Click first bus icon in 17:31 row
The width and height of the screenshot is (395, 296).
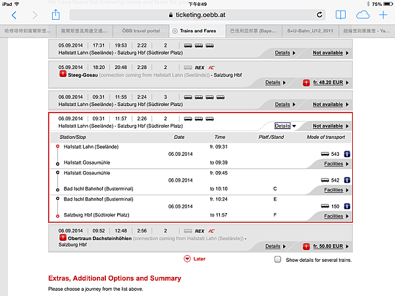[188, 46]
